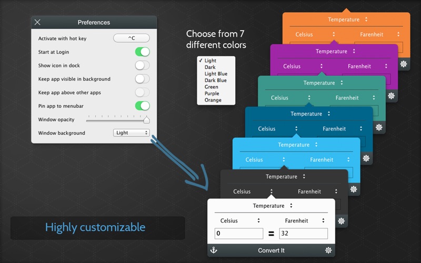Click gear icon on the orange converter window
The height and width of the screenshot is (263, 421).
404,64
